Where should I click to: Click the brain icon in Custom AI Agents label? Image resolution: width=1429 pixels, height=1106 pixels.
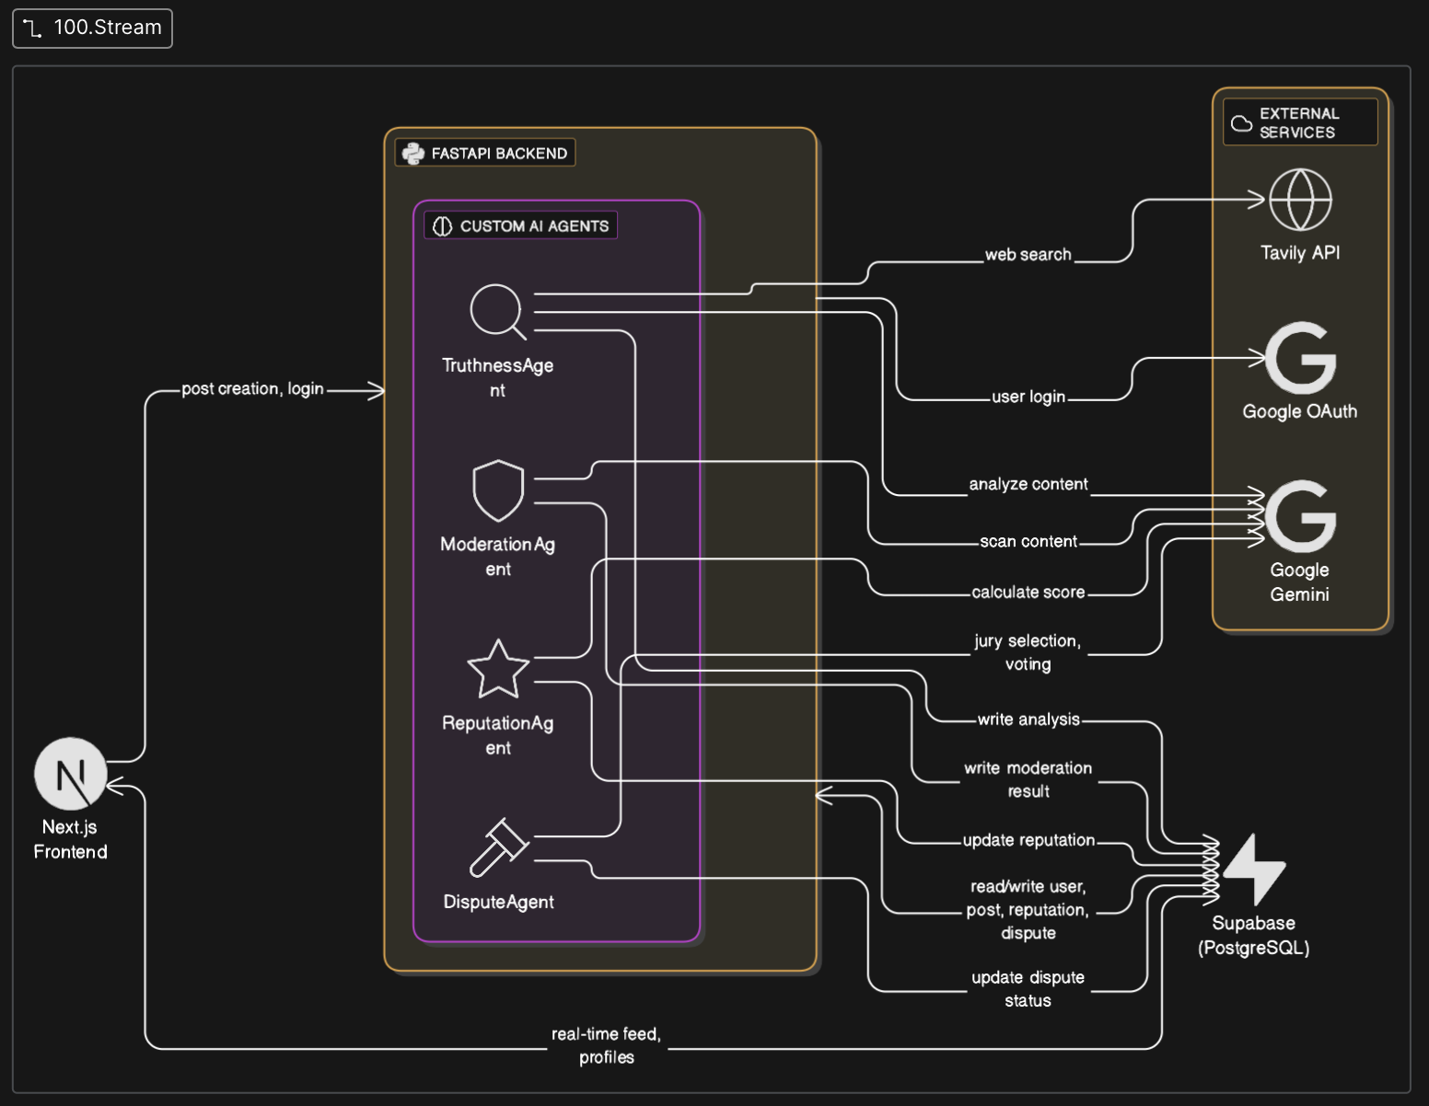point(443,226)
